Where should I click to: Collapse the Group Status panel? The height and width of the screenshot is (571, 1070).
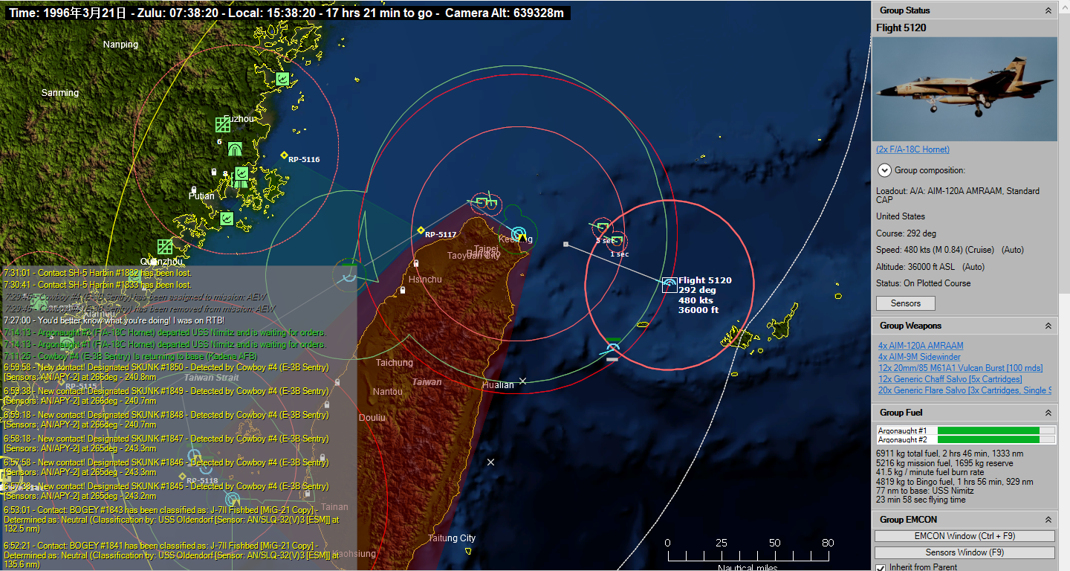tap(1048, 10)
